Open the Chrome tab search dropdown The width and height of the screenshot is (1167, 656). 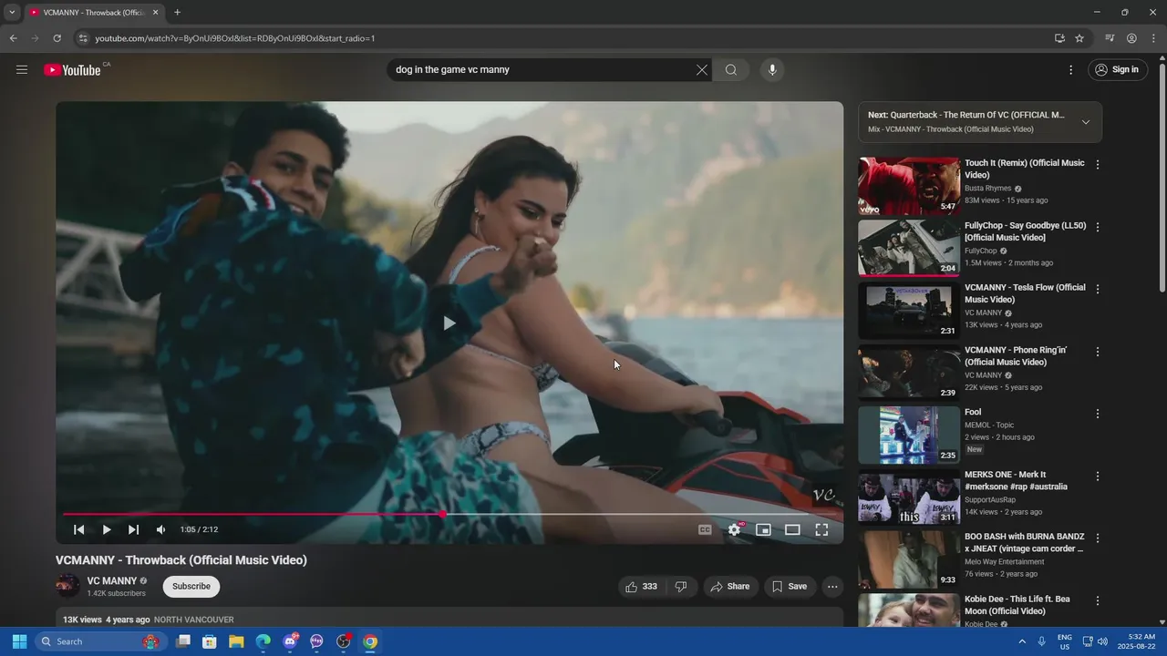coord(12,13)
